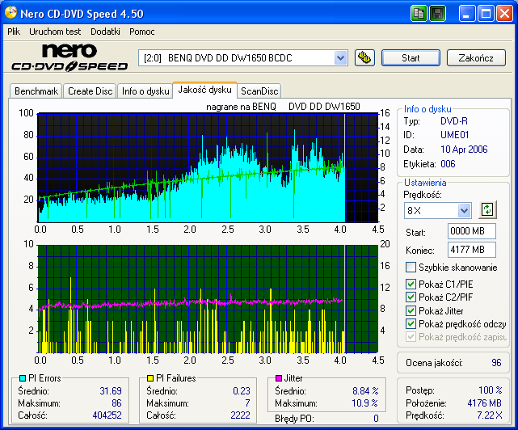Click the save floppy disk icon

437,14
